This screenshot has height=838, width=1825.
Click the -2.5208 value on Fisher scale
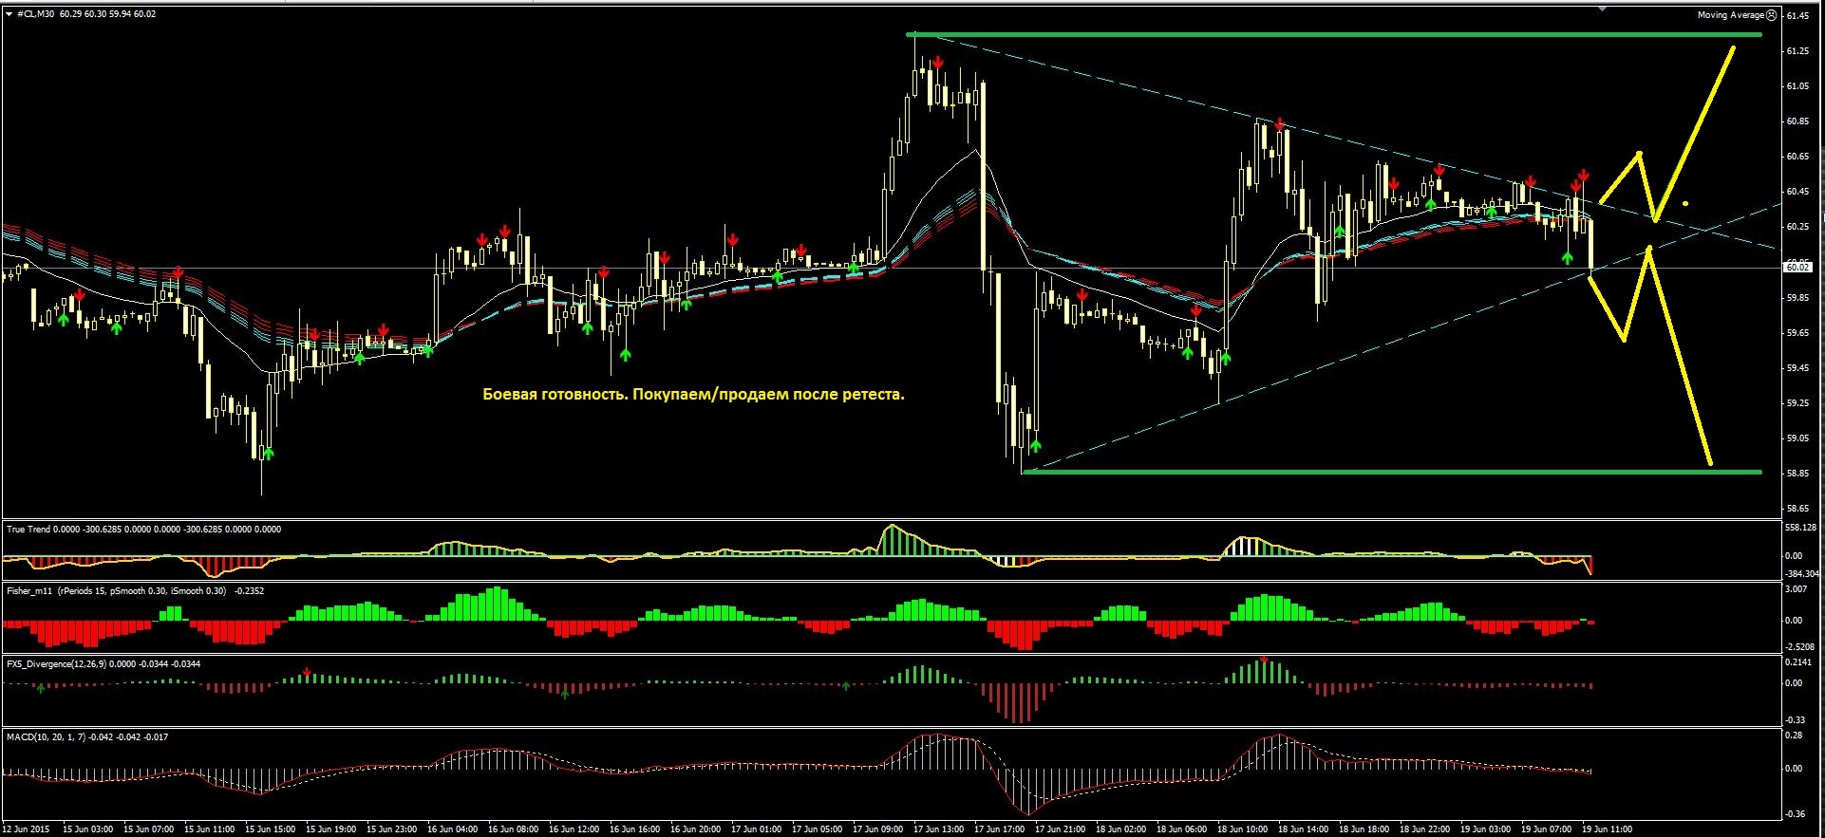point(1800,647)
